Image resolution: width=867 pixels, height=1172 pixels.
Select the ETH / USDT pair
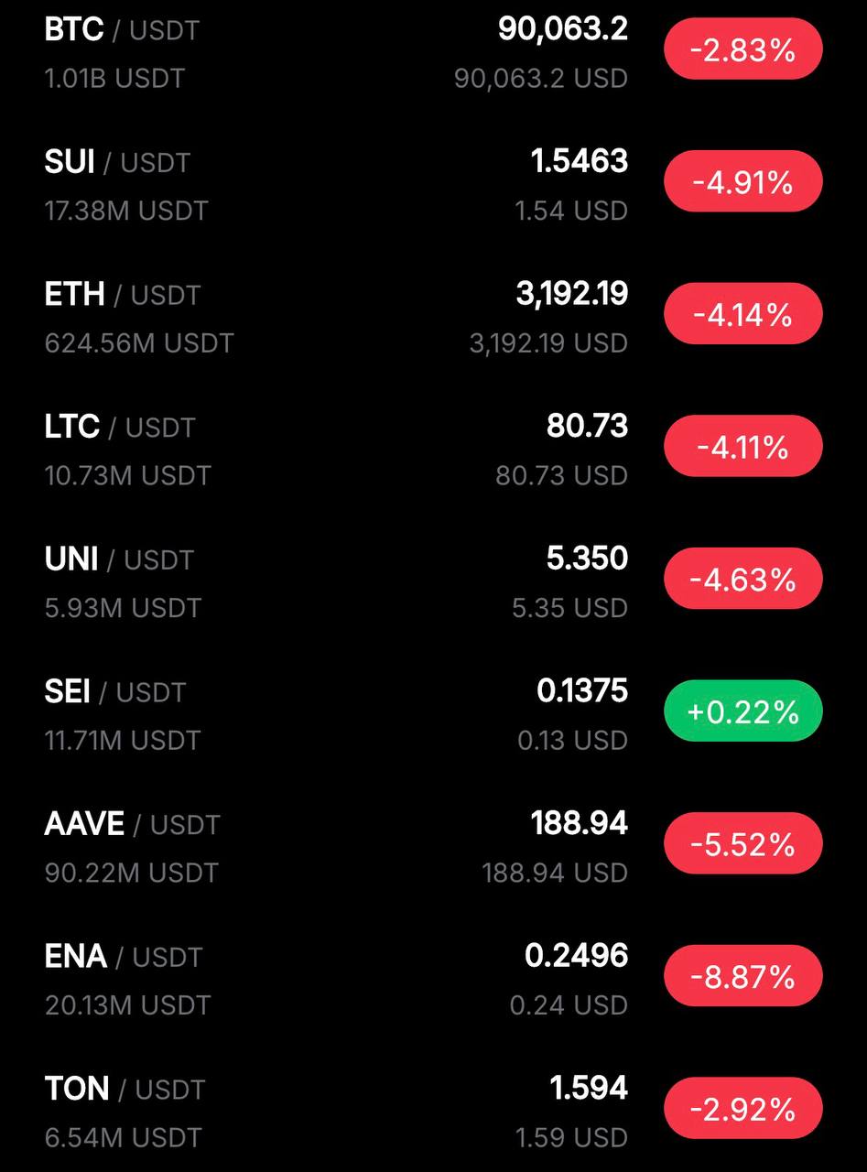click(x=122, y=295)
